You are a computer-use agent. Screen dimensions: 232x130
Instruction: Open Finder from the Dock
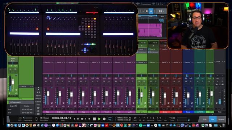[8, 125]
